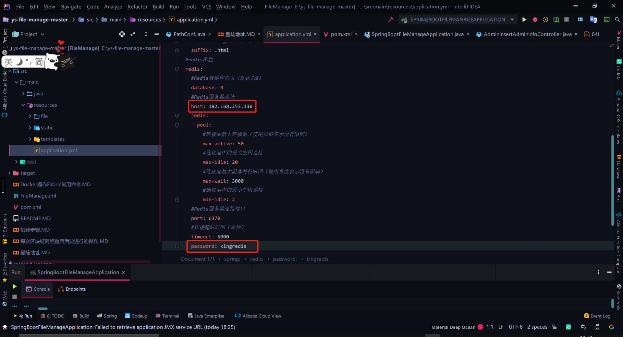Open project structure icon in toolbar

pos(580,19)
